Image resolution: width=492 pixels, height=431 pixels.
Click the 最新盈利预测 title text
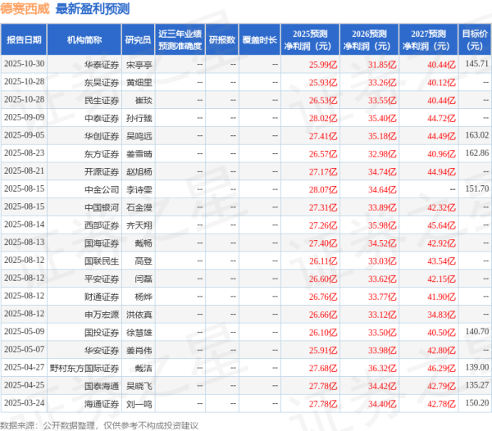[x=93, y=8]
